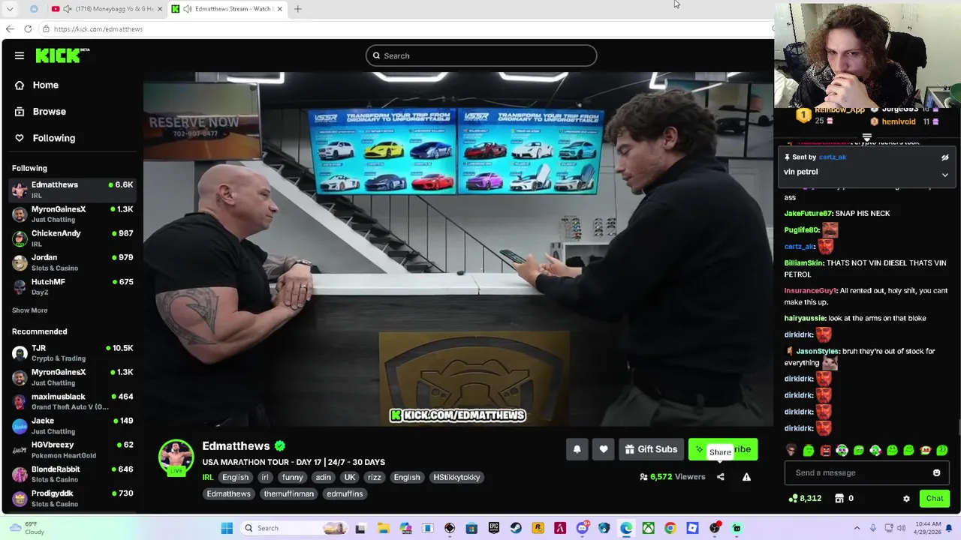Open Steam from the taskbar
Viewport: 961px width, 540px height.
point(516,528)
